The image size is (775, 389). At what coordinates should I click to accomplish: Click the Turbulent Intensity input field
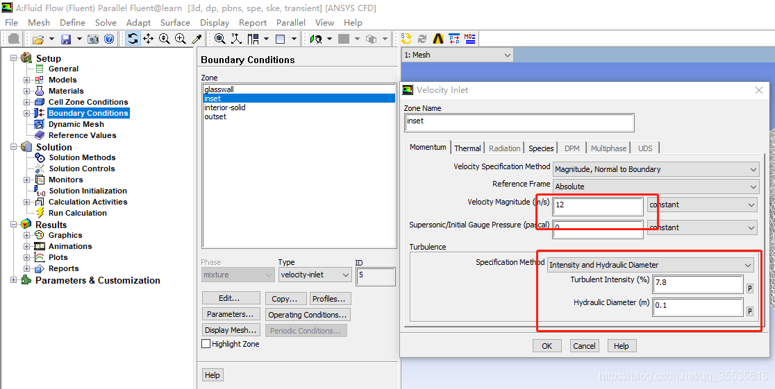tap(698, 284)
